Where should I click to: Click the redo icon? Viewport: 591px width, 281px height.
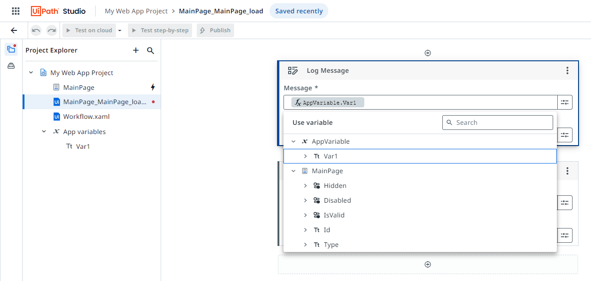coord(52,30)
